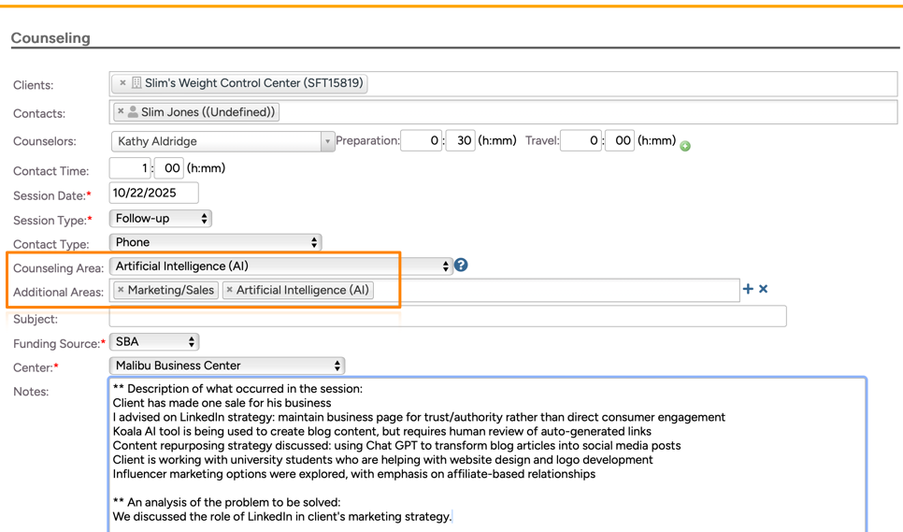This screenshot has height=532, width=903.
Task: Expand the Counseling Area dropdown
Action: pos(280,266)
